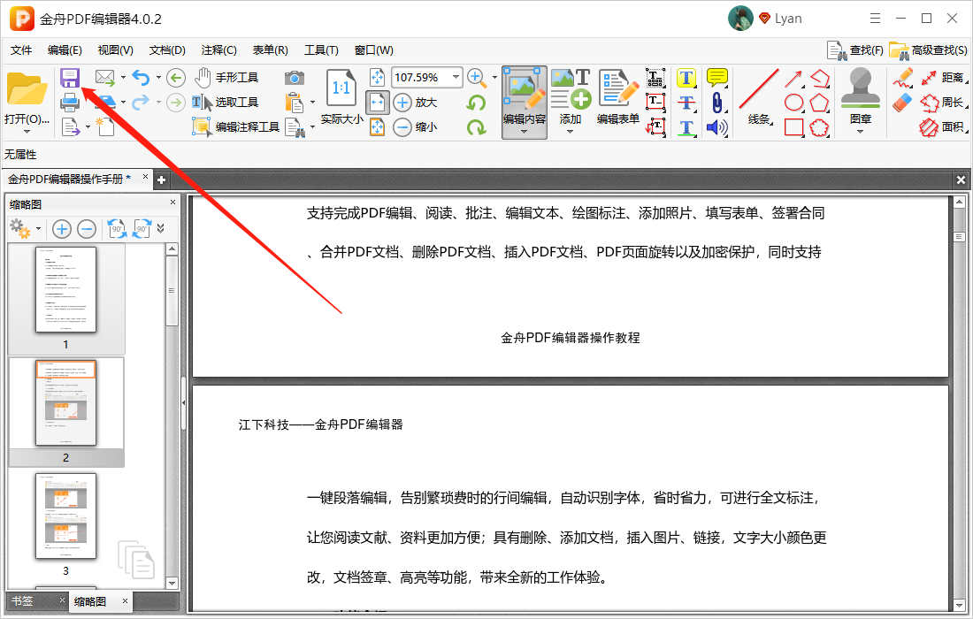Click the main document vertical scrollbar thumb

pos(959,236)
